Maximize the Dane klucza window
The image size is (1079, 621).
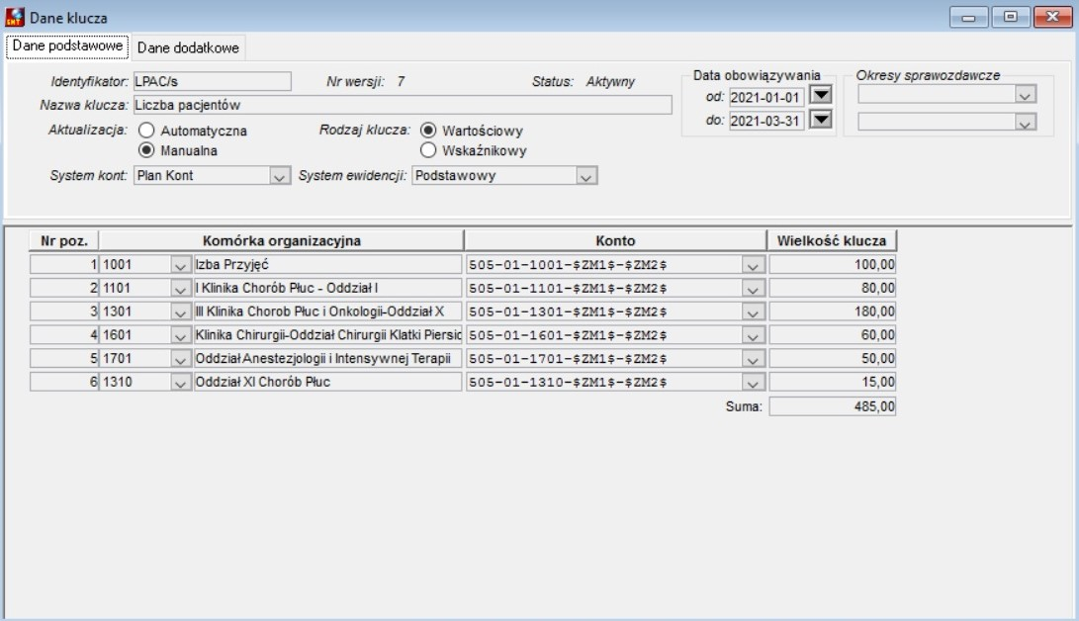[1010, 17]
